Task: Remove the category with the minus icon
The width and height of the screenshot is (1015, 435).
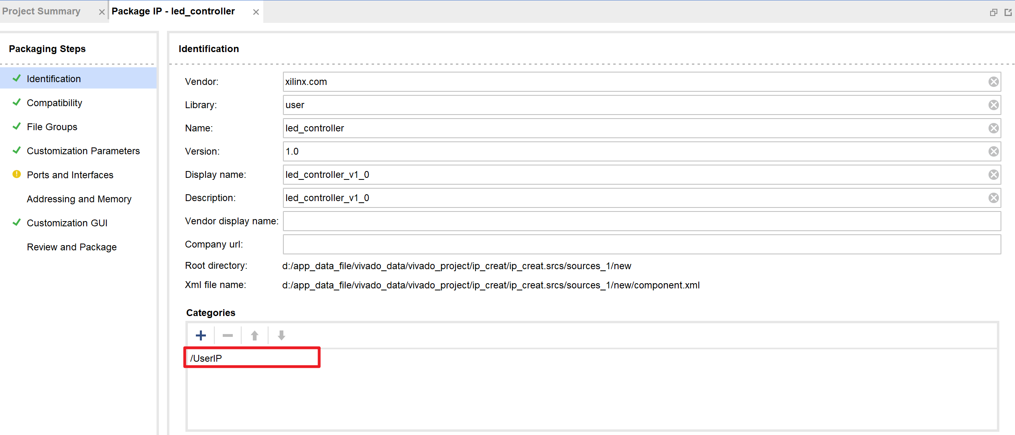Action: click(228, 335)
